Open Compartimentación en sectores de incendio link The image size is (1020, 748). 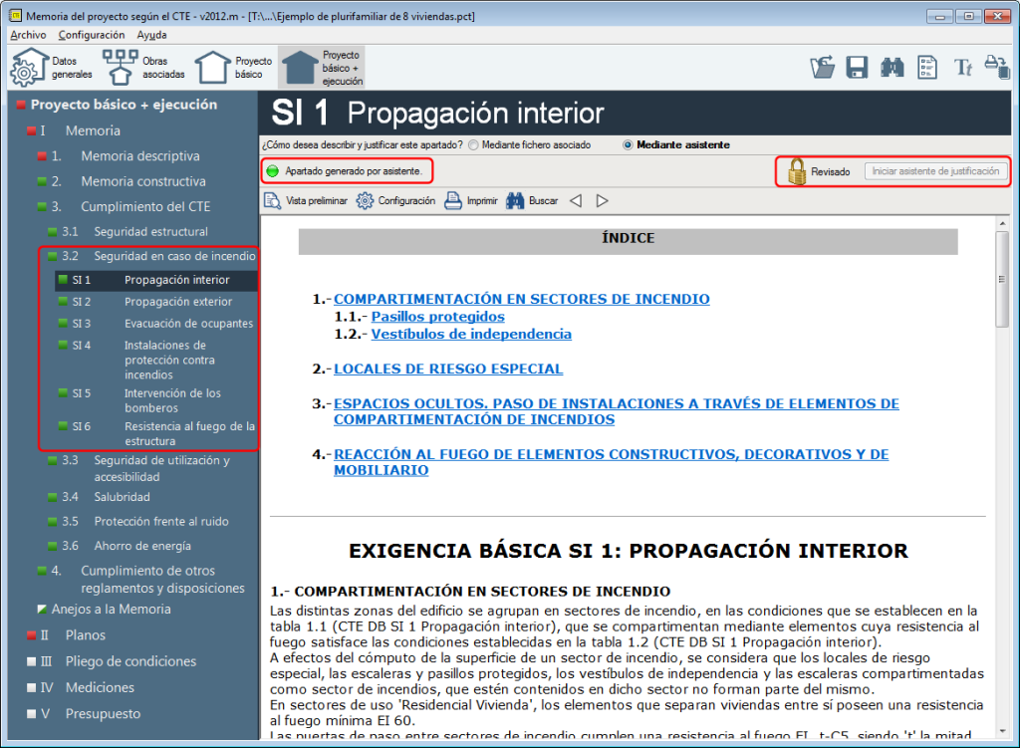[521, 299]
